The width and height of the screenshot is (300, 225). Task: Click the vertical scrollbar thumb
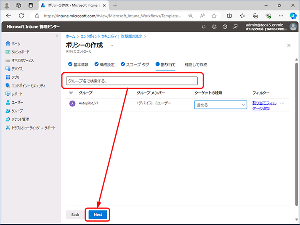pyautogui.click(x=296, y=134)
